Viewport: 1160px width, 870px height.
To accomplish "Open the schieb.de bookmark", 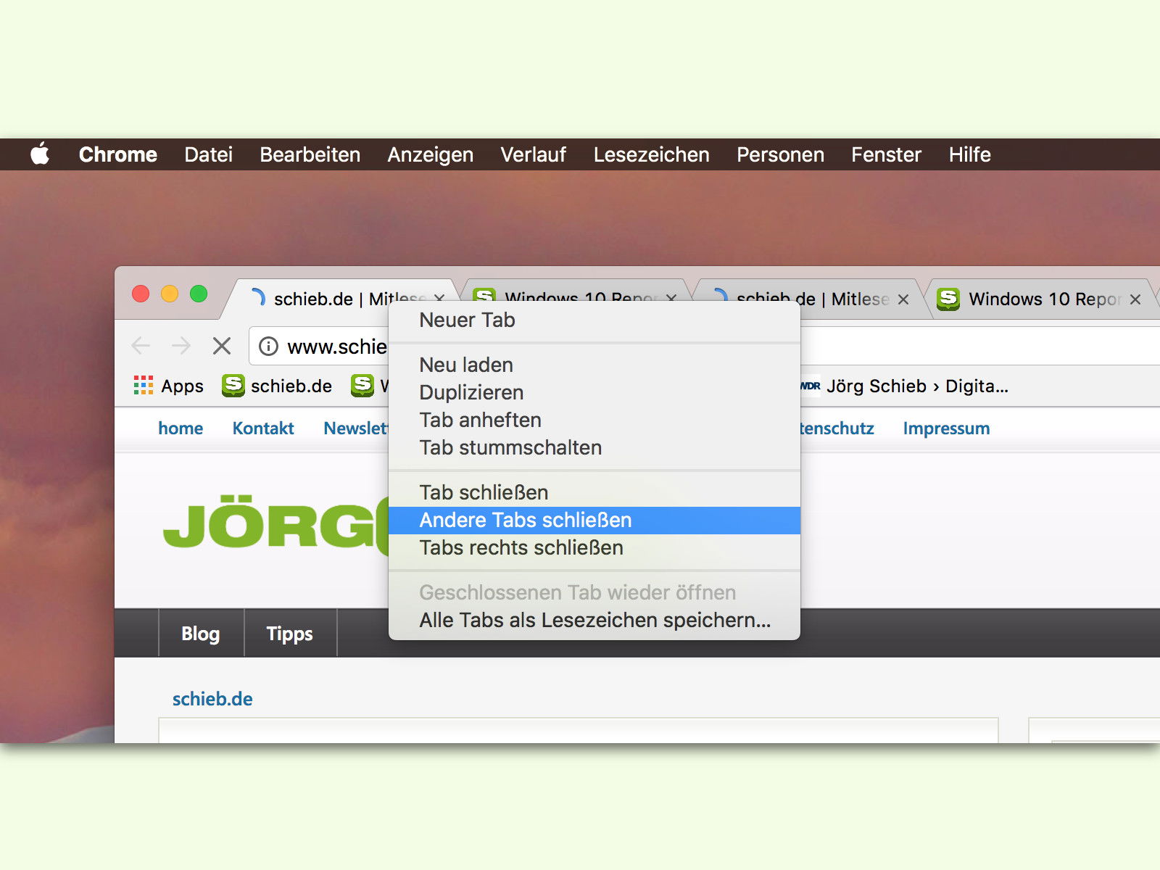I will (277, 386).
